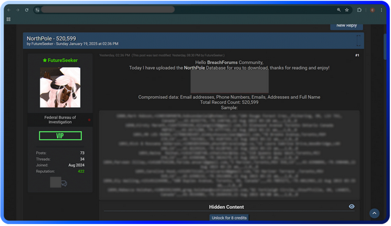This screenshot has height=226, width=391.
Task: Open the browser three-dot menu
Action: [381, 10]
